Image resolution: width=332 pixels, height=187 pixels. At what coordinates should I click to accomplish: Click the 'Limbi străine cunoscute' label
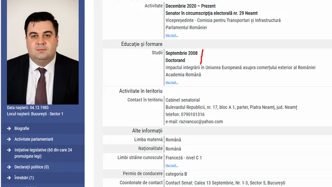(x=140, y=157)
